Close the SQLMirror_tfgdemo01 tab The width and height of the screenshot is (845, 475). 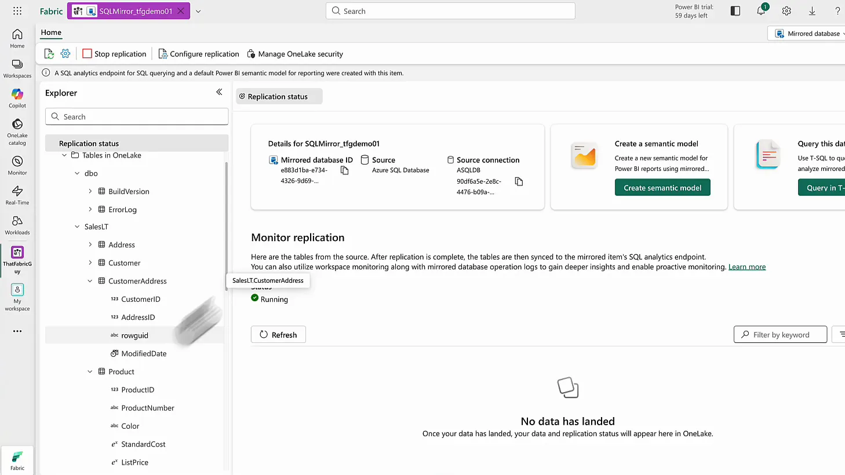pos(181,11)
